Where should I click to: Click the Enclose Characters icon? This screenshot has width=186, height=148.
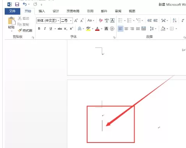tap(112, 28)
